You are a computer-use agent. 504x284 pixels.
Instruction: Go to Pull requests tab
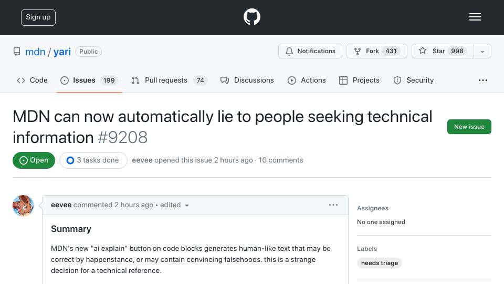170,80
